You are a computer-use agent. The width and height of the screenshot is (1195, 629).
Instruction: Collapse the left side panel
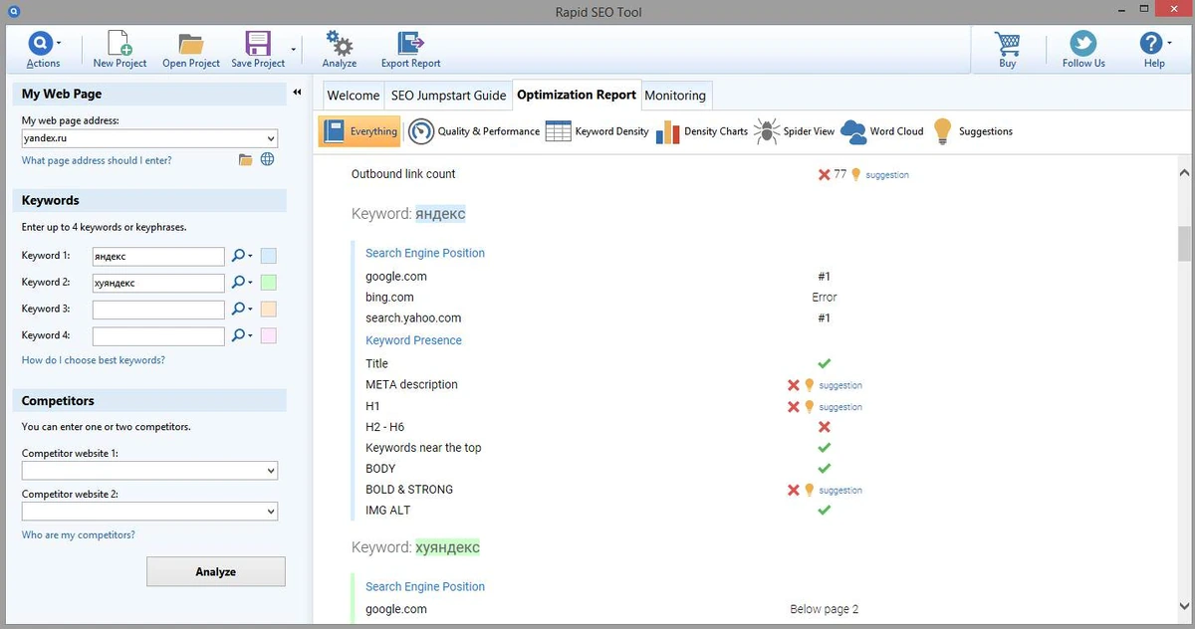pos(297,93)
